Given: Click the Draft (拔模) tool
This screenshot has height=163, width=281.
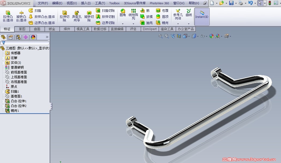Looking at the screenshot, I should (x=146, y=17).
